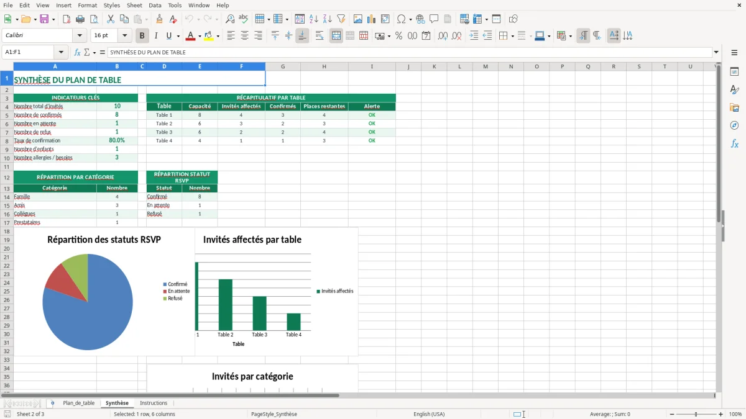Switch to the Plan_de_table sheet tab
746x419 pixels.
[79, 403]
